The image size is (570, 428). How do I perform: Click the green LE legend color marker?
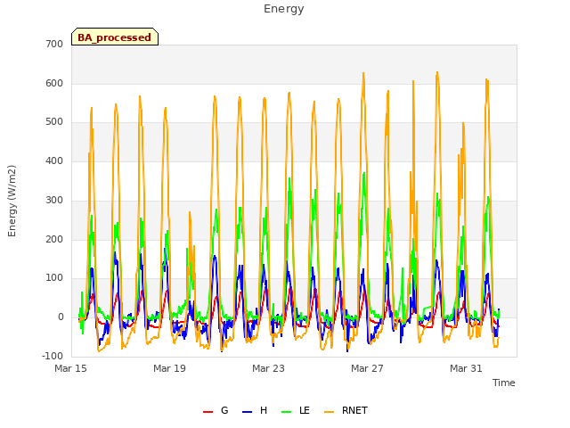pos(287,412)
